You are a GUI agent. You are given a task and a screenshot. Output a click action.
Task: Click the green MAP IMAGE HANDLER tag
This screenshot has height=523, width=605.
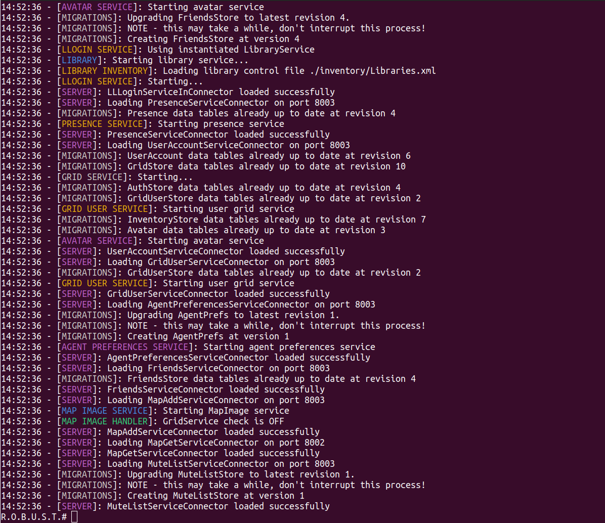click(105, 421)
